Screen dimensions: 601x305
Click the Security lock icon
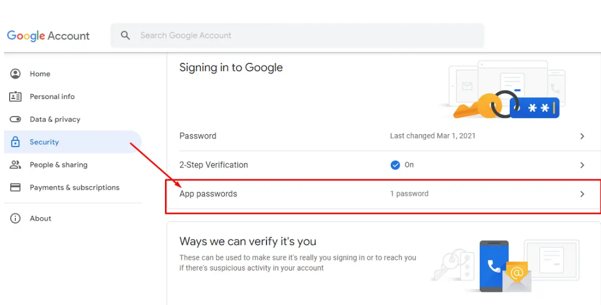[x=15, y=142]
